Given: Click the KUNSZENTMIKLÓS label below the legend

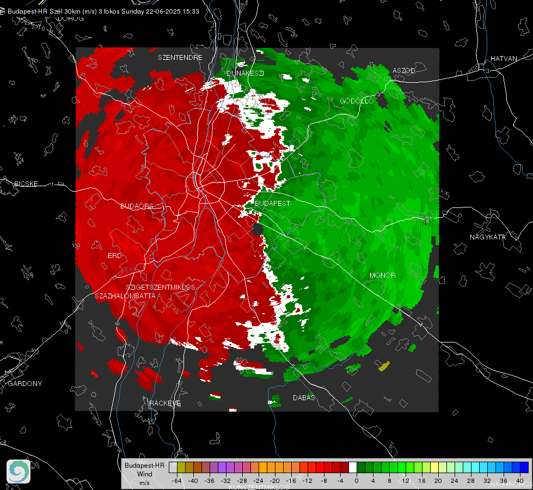Looking at the screenshot, I should (x=259, y=487).
